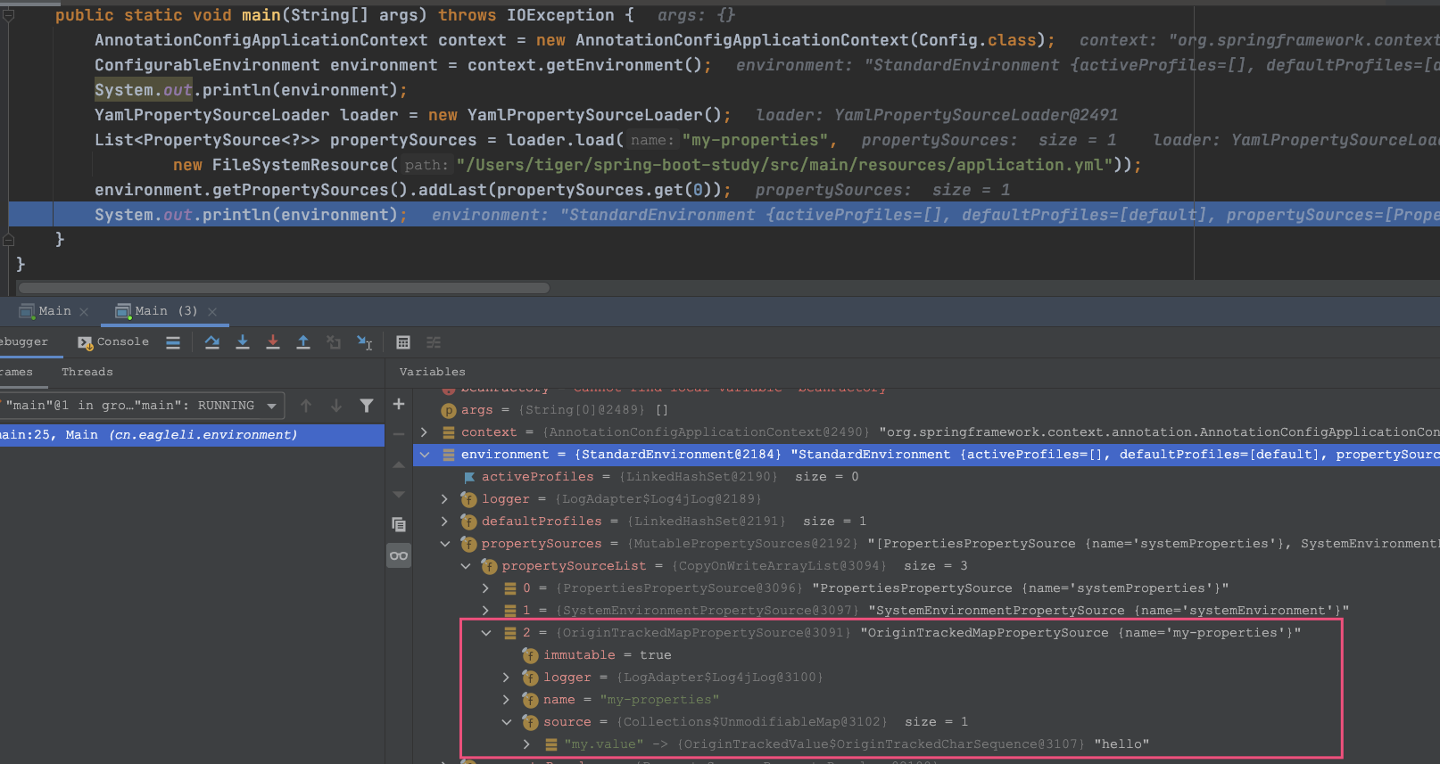
Task: Click the Step Out icon
Action: pyautogui.click(x=303, y=342)
